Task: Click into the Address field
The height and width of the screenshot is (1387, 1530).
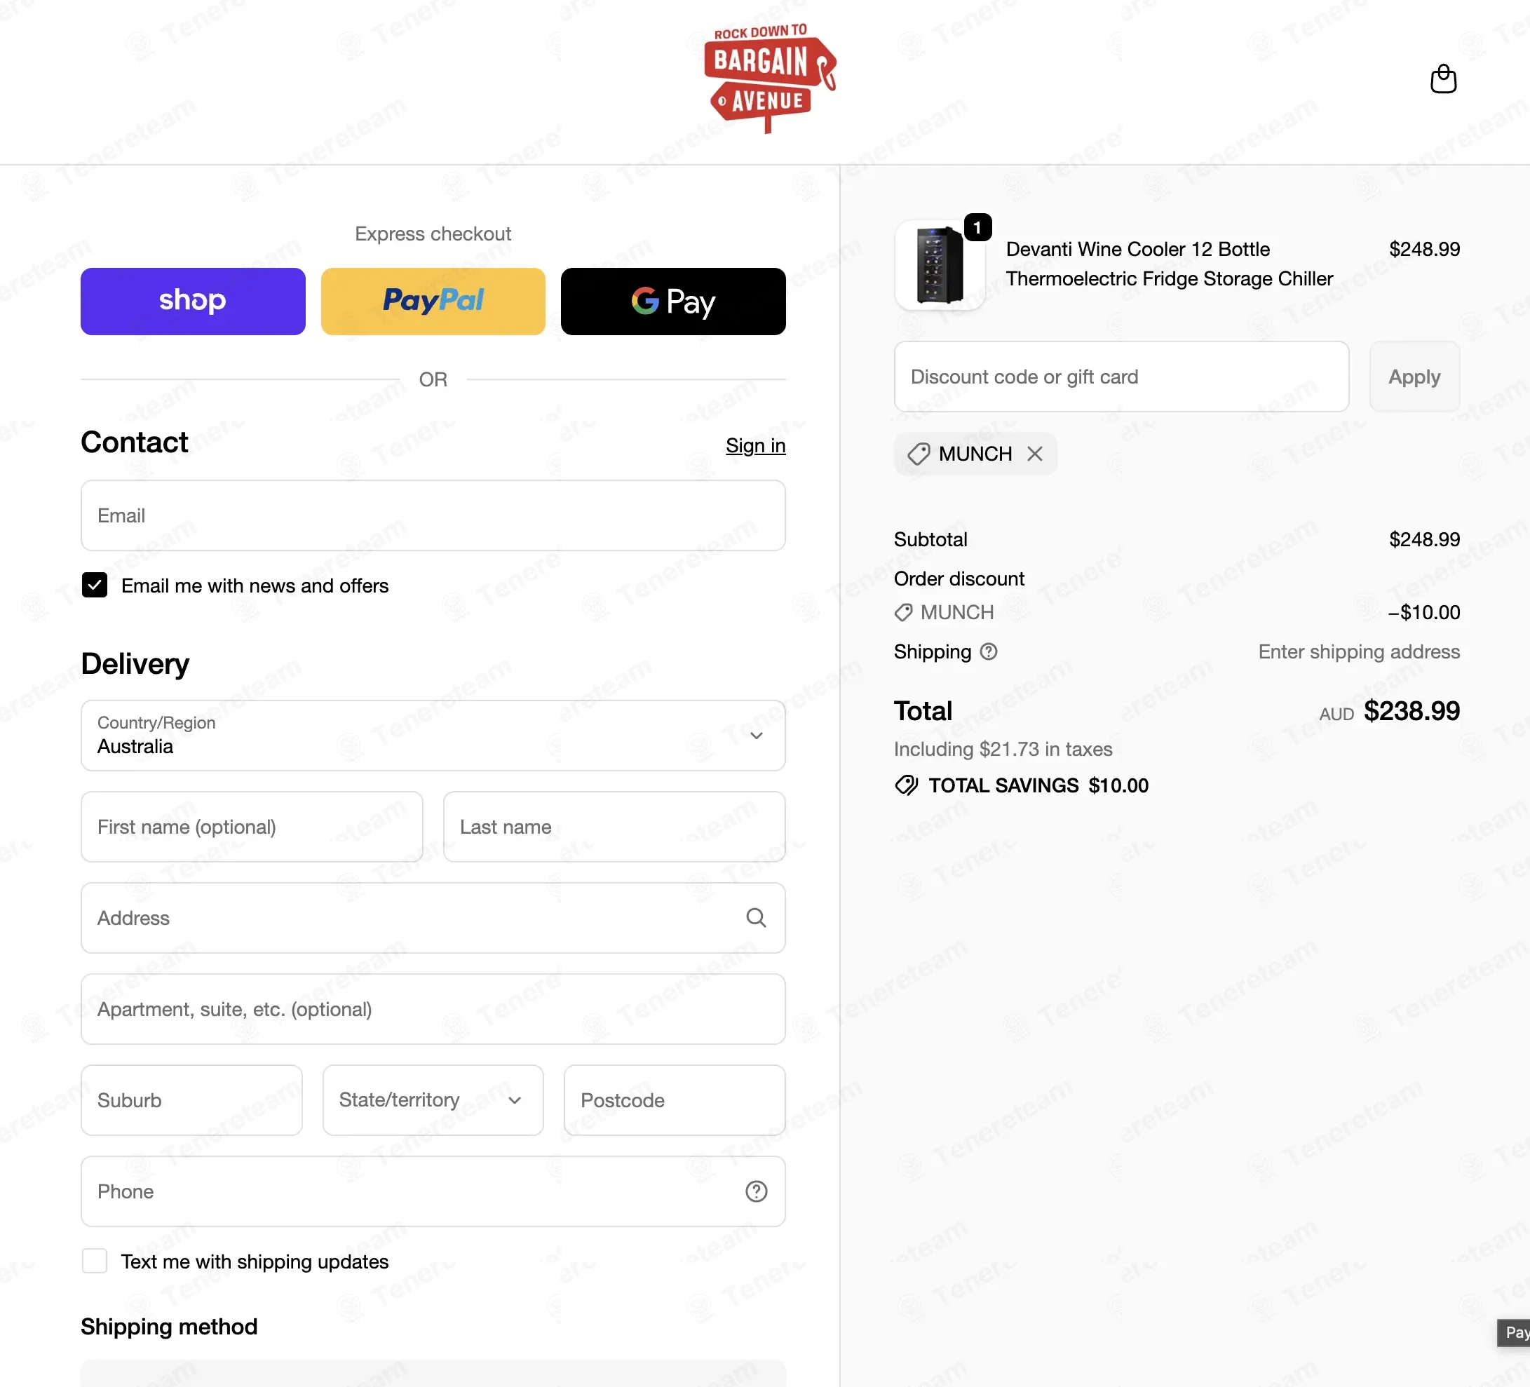Action: pos(433,918)
